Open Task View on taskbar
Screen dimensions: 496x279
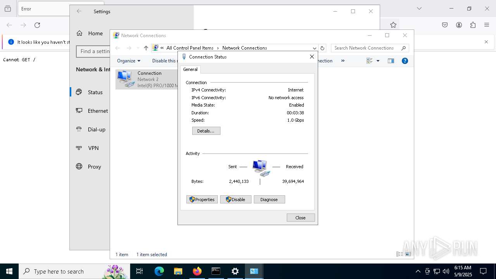139,271
